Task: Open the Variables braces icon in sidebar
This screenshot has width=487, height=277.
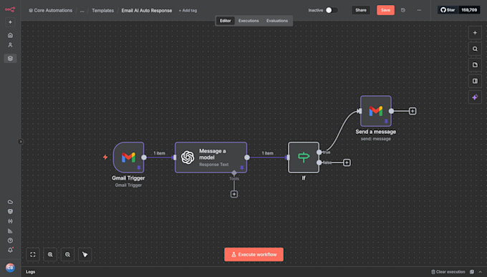Action: click(x=10, y=221)
